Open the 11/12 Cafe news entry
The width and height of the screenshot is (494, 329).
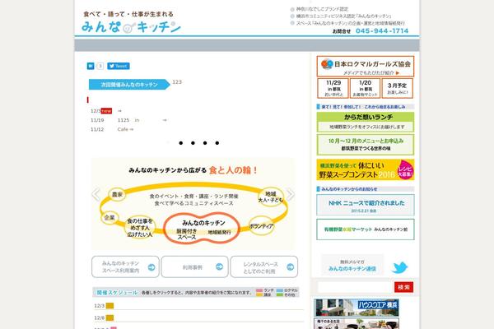point(112,129)
